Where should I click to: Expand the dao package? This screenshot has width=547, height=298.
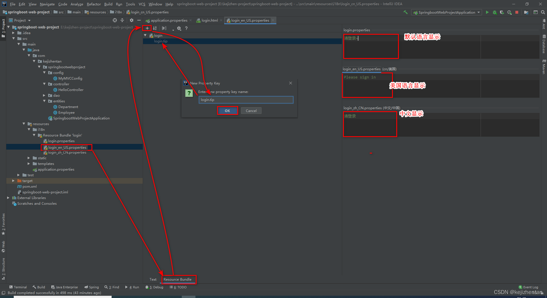44,95
